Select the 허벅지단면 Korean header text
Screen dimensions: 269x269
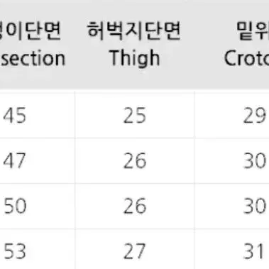(134, 31)
